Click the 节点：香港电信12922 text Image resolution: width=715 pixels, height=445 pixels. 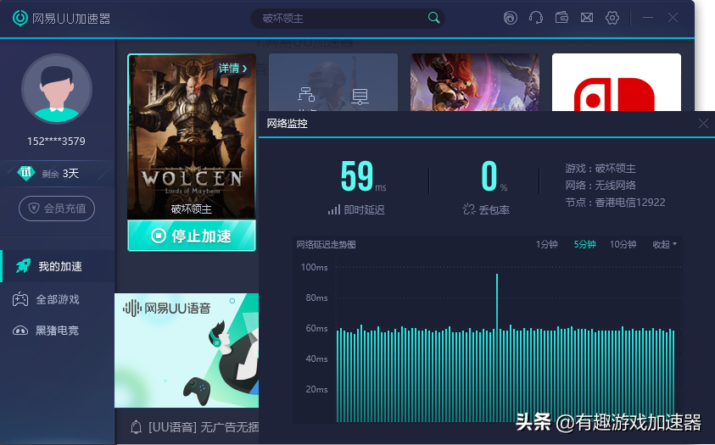[615, 203]
